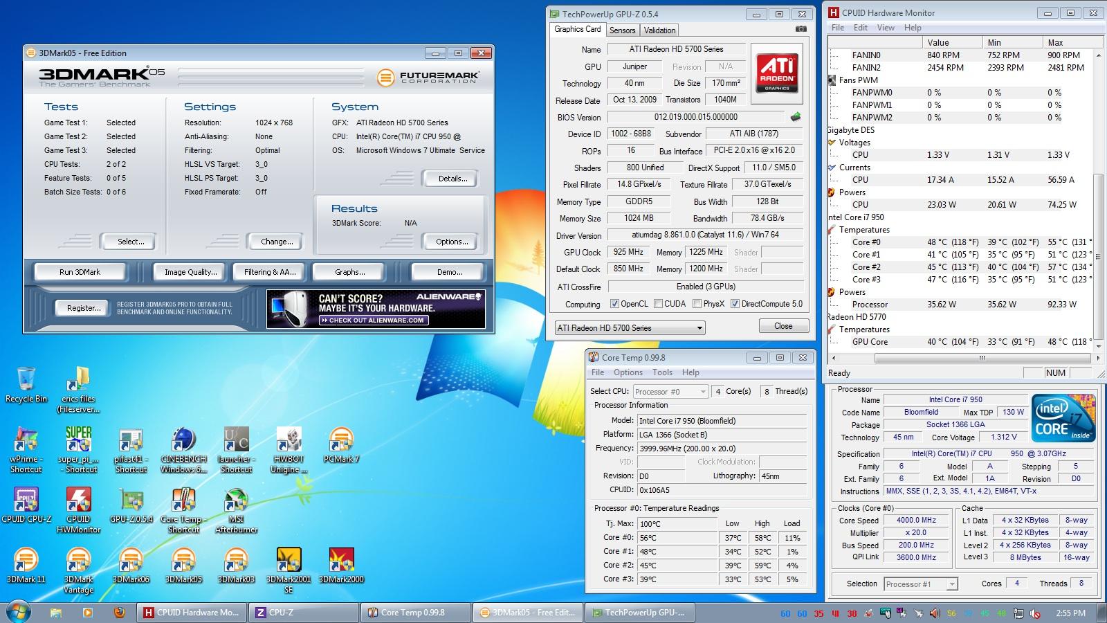The height and width of the screenshot is (623, 1107).
Task: Open HWMonitor File menu
Action: point(838,28)
